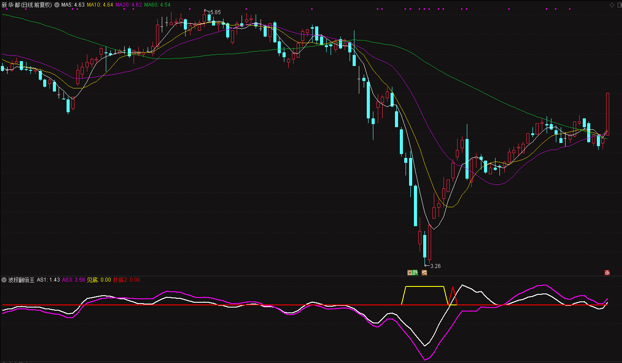Select the green MA60 label

[157, 5]
